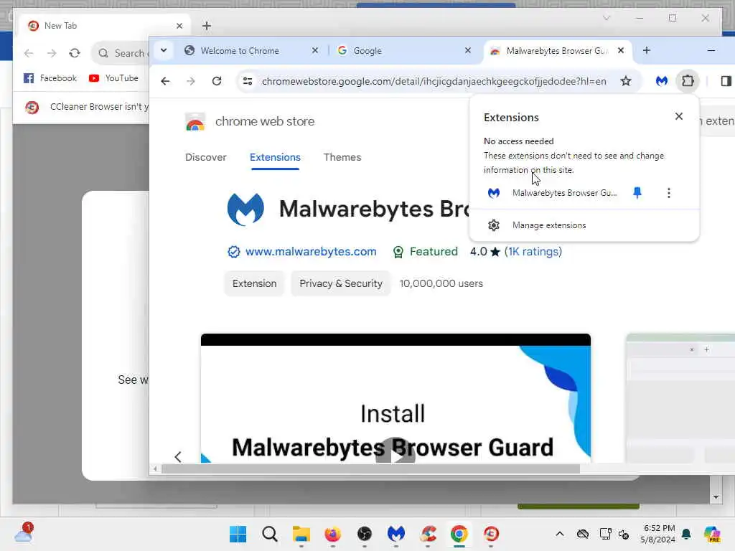Launch Firefox from the taskbar
The width and height of the screenshot is (735, 551).
(333, 534)
